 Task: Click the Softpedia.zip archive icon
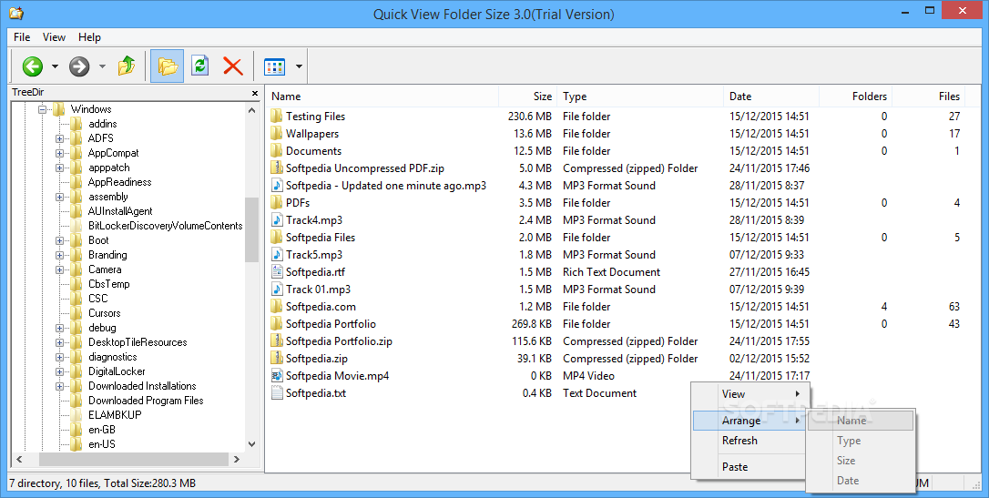coord(276,359)
